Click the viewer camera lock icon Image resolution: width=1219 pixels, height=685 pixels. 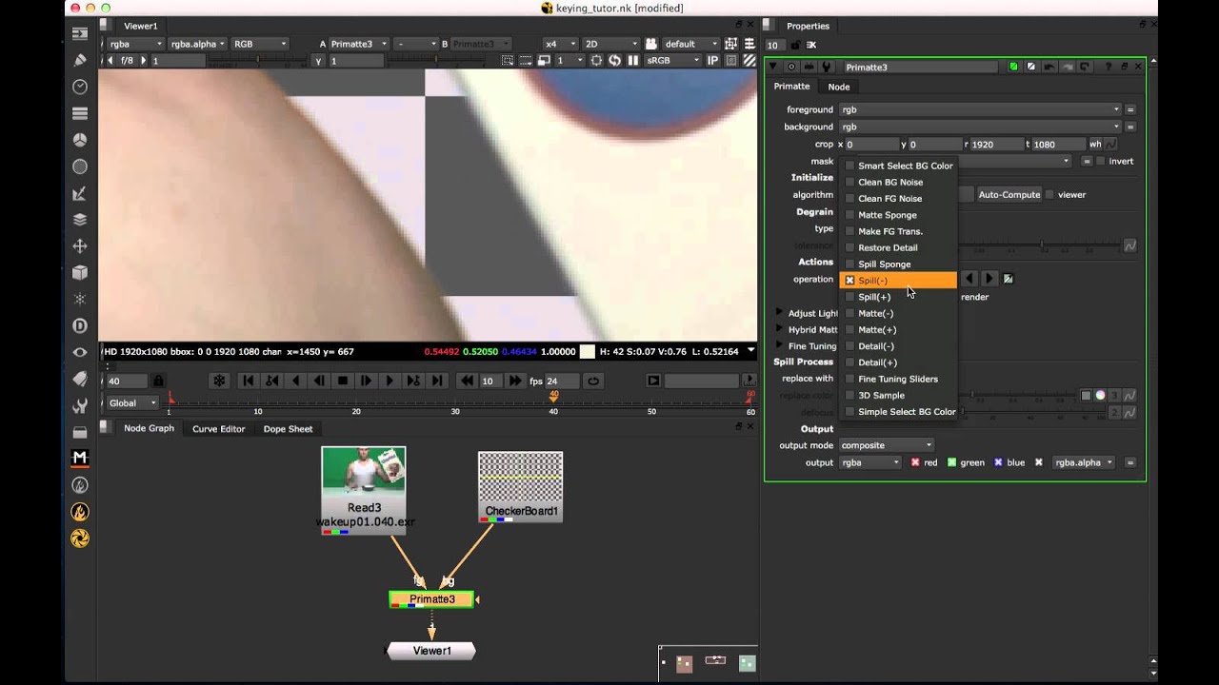coord(651,44)
